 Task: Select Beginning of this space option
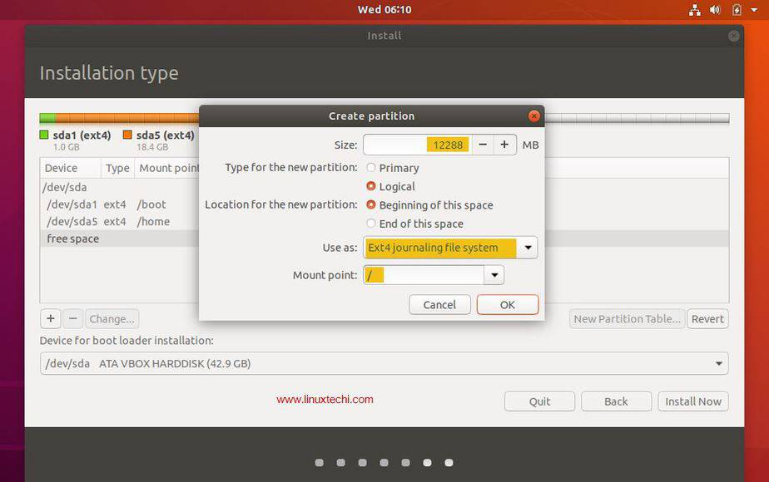click(371, 204)
